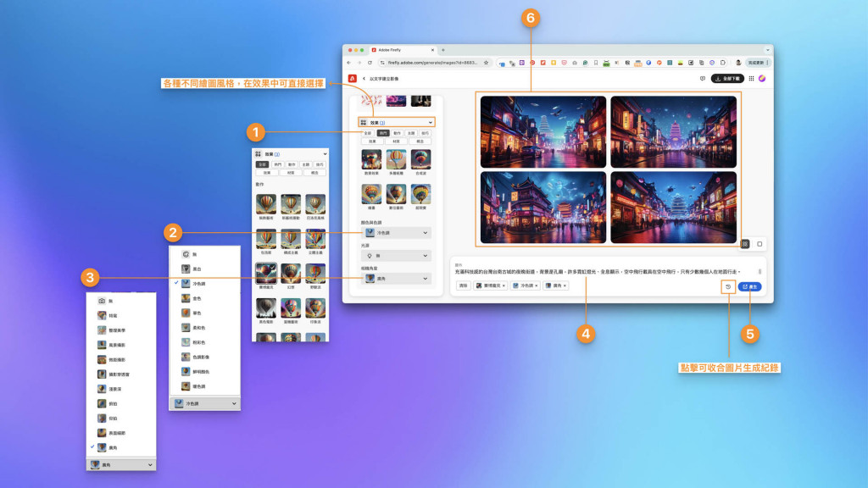Collapse the 冷色調 dropdown under the color menu
Screen dimensions: 868x488
tap(205, 403)
